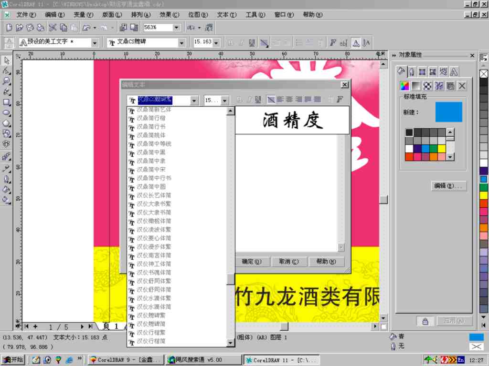Choose the no fill X icon
The image size is (489, 366).
pyautogui.click(x=462, y=86)
